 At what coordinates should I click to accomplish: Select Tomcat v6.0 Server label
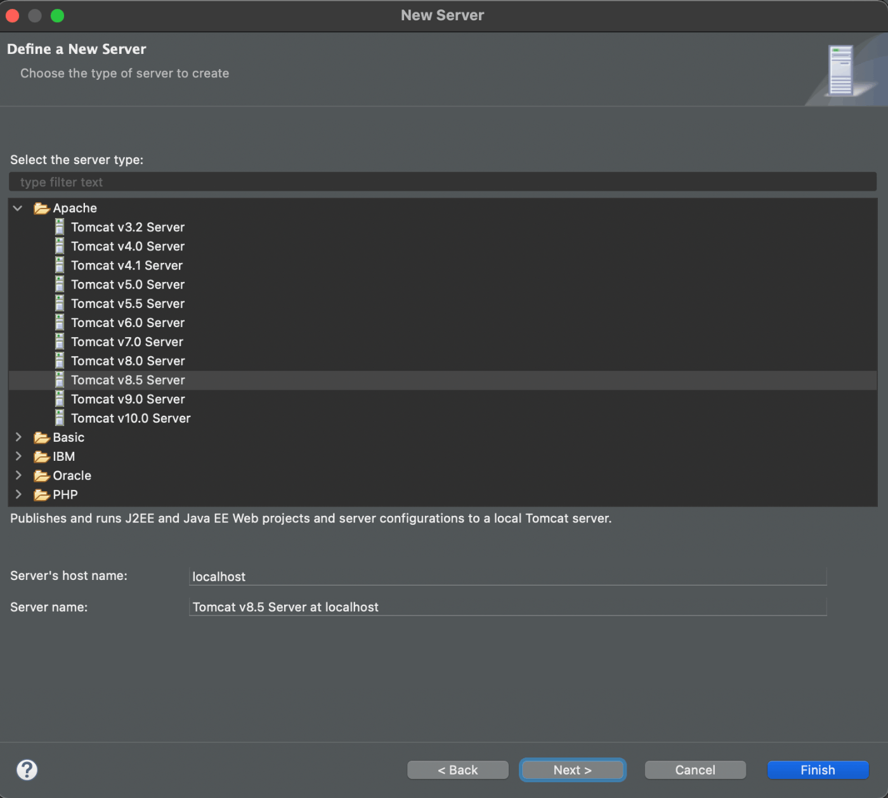tap(127, 322)
